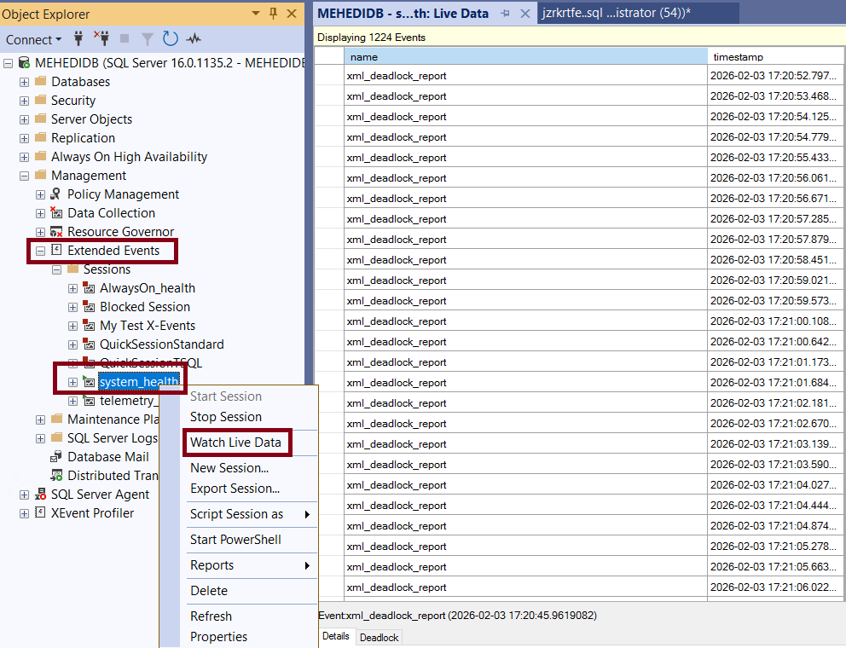Click the pin icon on Object Explorer panel
This screenshot has height=648, width=846.
pos(273,14)
